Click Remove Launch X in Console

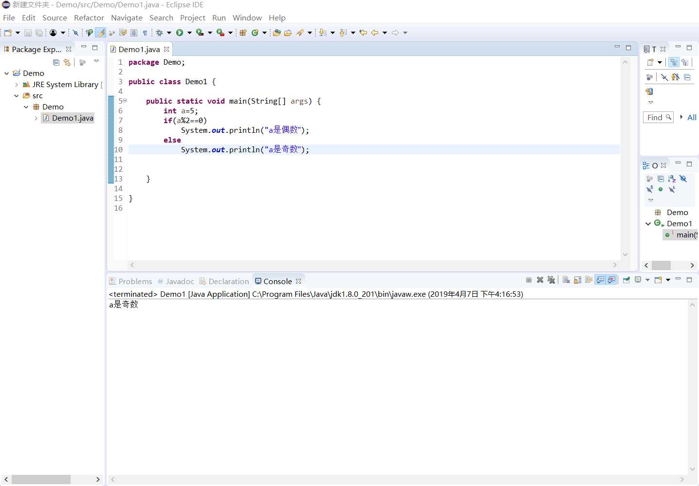(x=540, y=280)
